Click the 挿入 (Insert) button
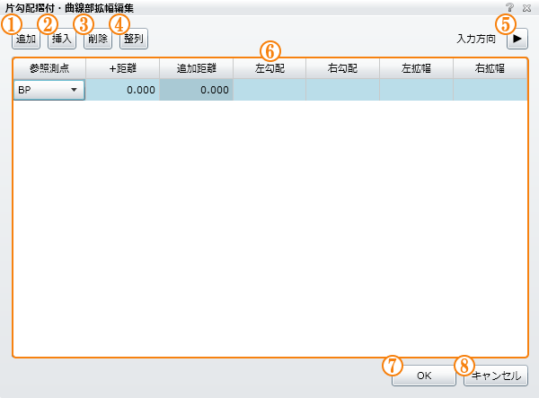Screen dimensions: 539x398 point(62,39)
